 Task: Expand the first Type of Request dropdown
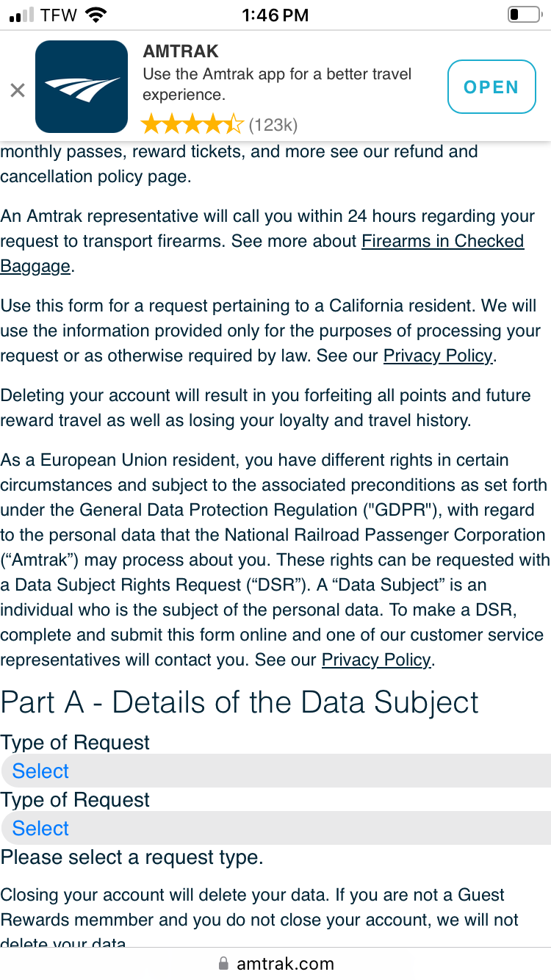pyautogui.click(x=275, y=771)
